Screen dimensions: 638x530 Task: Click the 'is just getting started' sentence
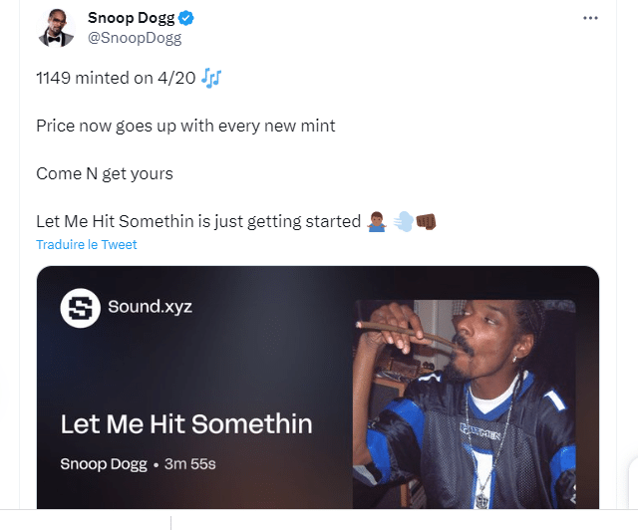[x=279, y=222]
